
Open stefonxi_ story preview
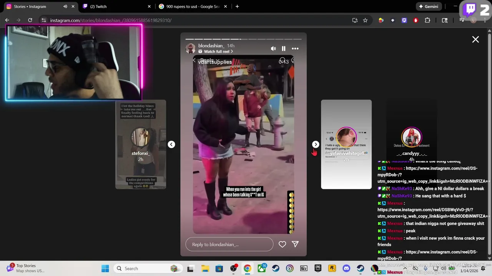tap(141, 145)
